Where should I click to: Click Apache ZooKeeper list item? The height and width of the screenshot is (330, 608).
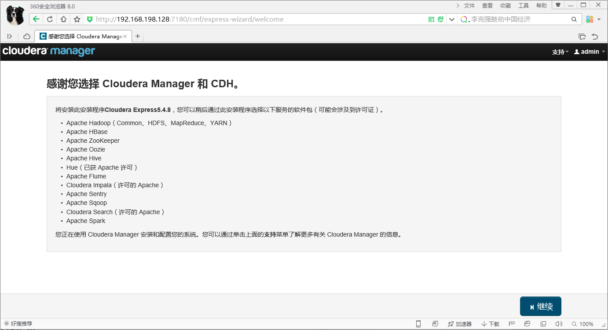(x=93, y=141)
